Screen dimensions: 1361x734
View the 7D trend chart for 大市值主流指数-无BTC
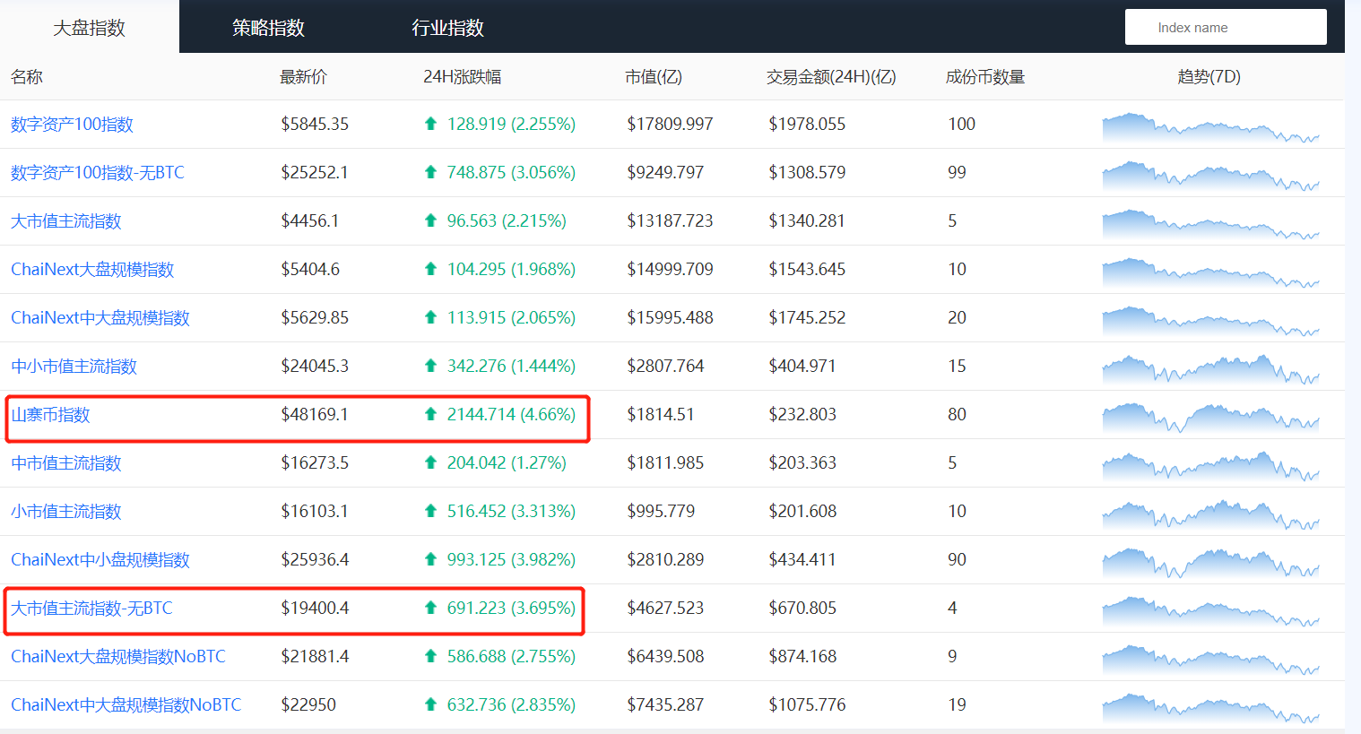pos(1210,611)
